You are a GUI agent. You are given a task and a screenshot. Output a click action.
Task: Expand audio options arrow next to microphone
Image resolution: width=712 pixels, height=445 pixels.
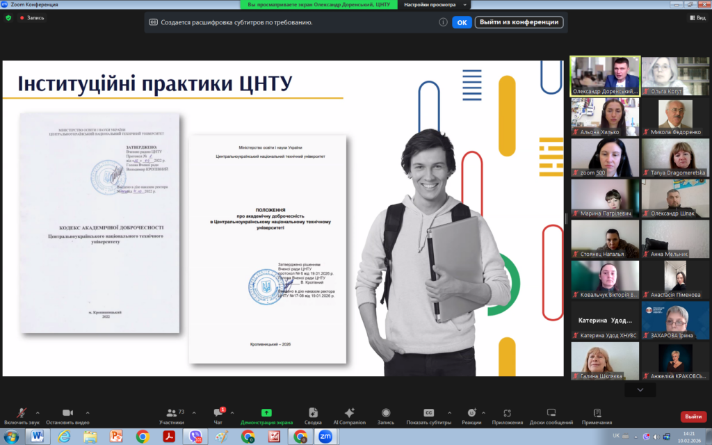pos(38,412)
